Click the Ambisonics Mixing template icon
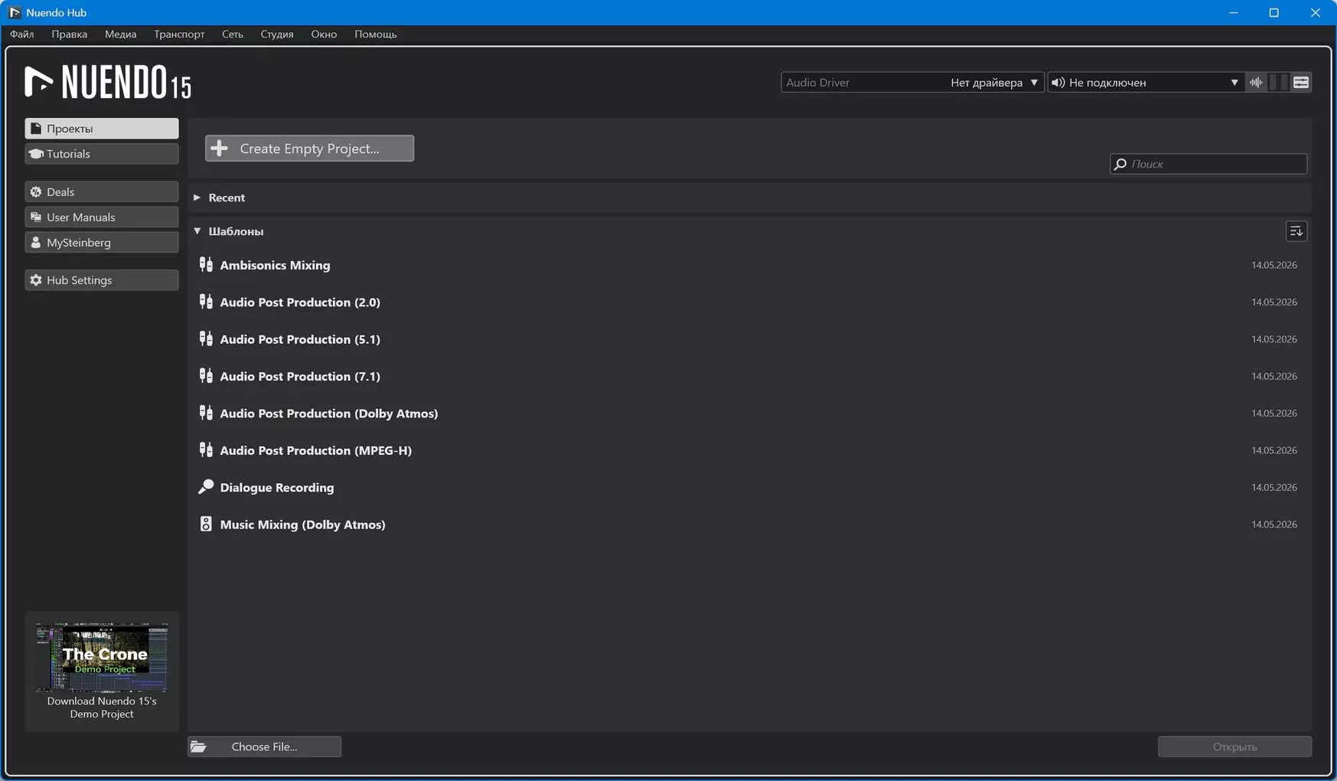 tap(206, 265)
